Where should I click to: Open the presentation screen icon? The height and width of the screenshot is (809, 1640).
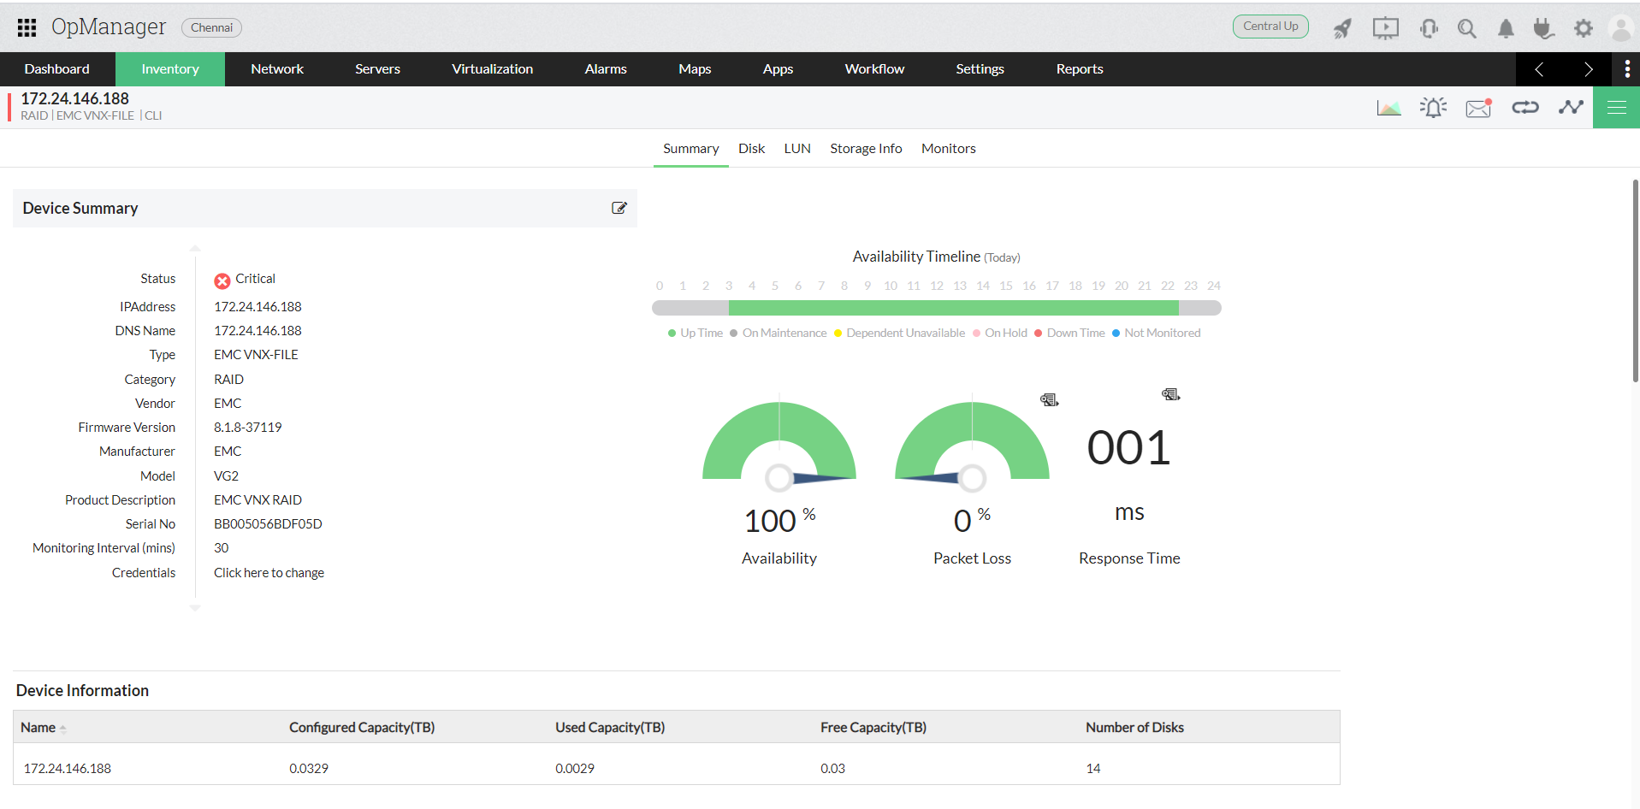click(x=1386, y=28)
